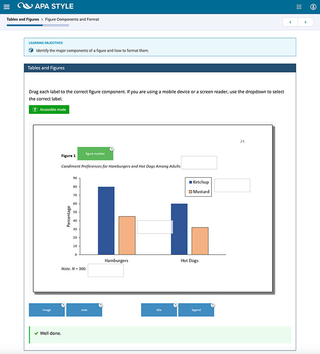Click the help icon on legend label
Image resolution: width=320 pixels, height=354 pixels.
pyautogui.click(x=213, y=305)
